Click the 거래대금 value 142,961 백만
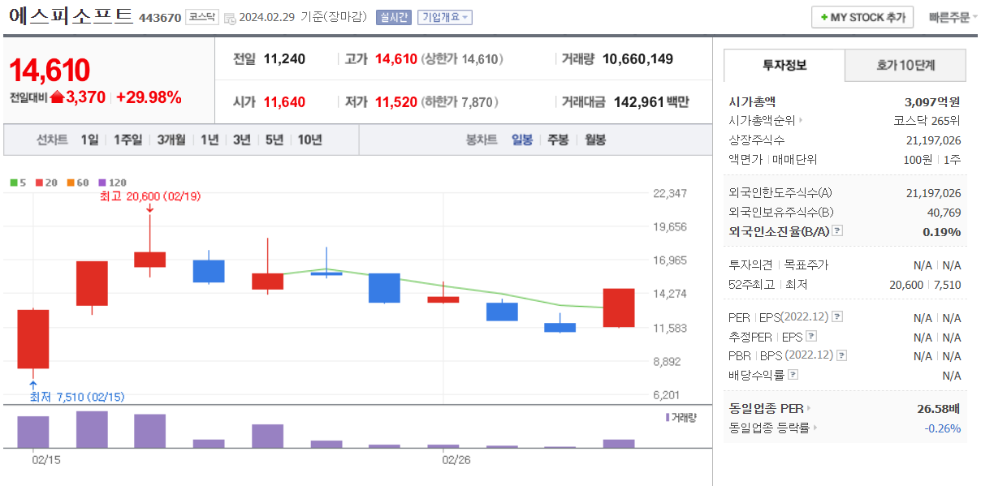 point(650,101)
